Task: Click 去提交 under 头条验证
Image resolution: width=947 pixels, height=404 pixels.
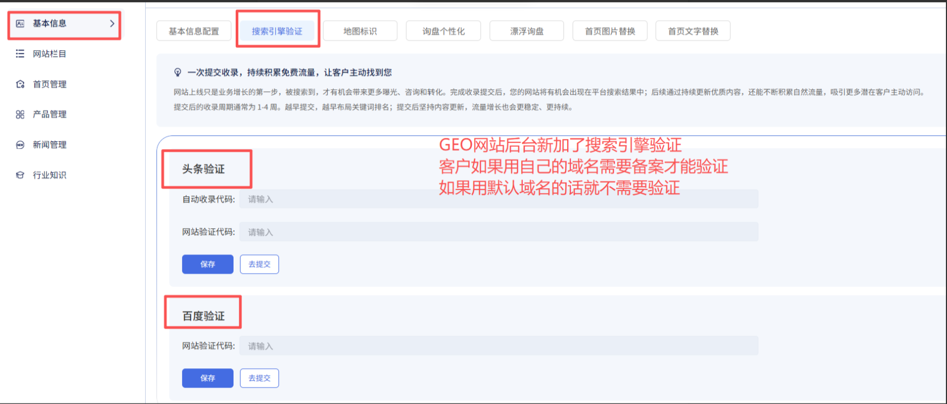Action: (x=260, y=264)
